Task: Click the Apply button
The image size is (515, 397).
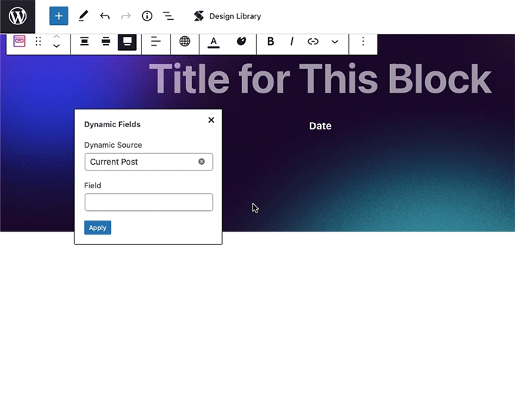Action: coord(98,228)
